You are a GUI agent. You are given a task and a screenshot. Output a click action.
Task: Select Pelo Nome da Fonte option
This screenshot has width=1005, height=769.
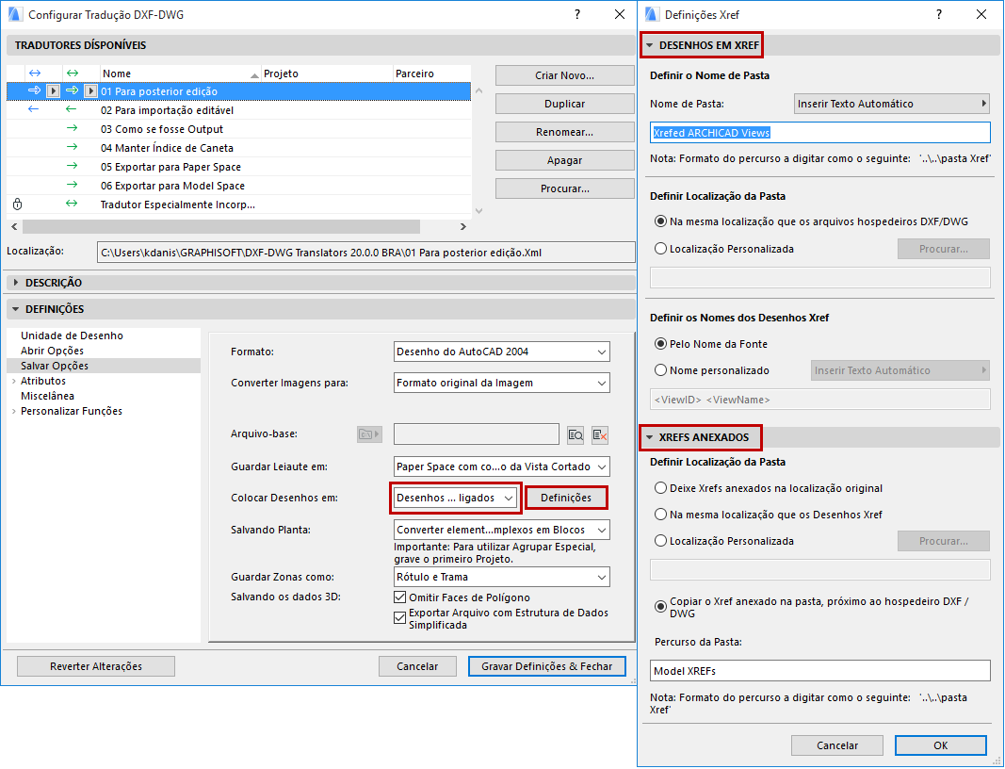pos(661,344)
